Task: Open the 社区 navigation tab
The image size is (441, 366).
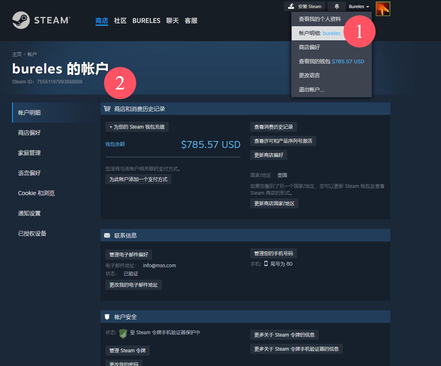Action: [x=120, y=21]
